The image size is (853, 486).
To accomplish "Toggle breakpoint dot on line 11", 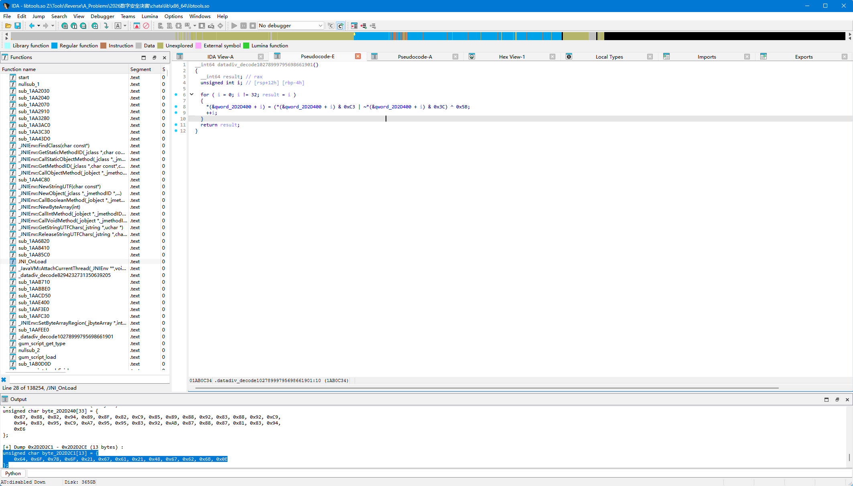I will tap(176, 125).
